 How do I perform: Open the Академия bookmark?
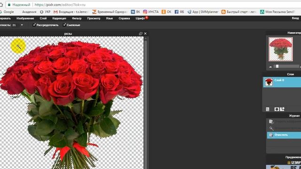pos(29,12)
